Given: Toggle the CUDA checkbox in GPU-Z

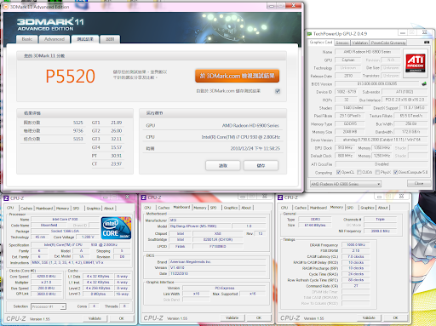Looking at the screenshot, I should (x=359, y=172).
